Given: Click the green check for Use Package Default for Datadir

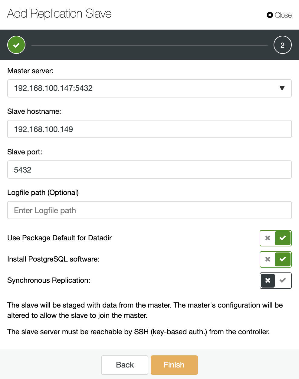Looking at the screenshot, I should [283, 238].
